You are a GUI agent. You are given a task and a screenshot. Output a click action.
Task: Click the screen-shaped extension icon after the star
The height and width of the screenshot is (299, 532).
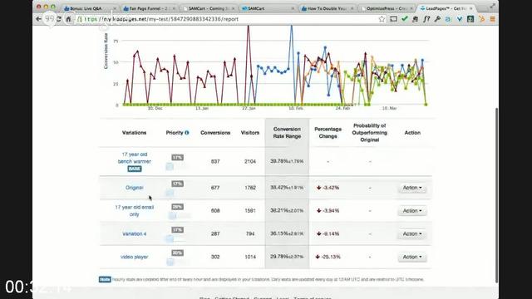[393, 19]
